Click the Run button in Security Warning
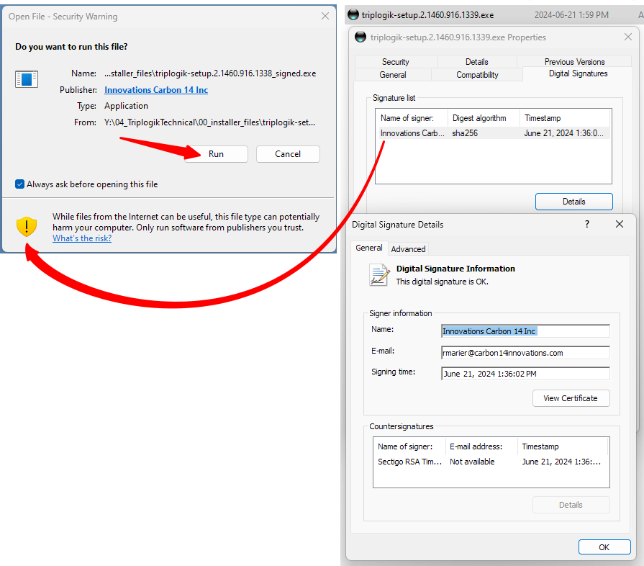644x566 pixels. pos(216,154)
